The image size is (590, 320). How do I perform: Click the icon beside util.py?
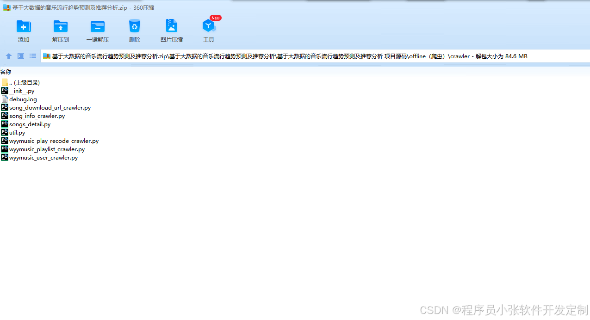[x=5, y=132]
